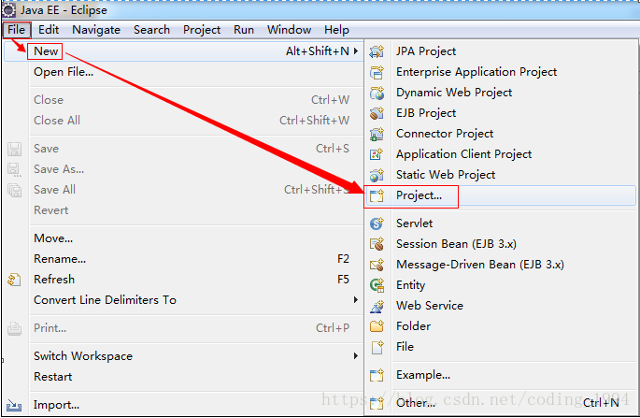
Task: Open the Project menu in menu bar
Action: [x=202, y=30]
